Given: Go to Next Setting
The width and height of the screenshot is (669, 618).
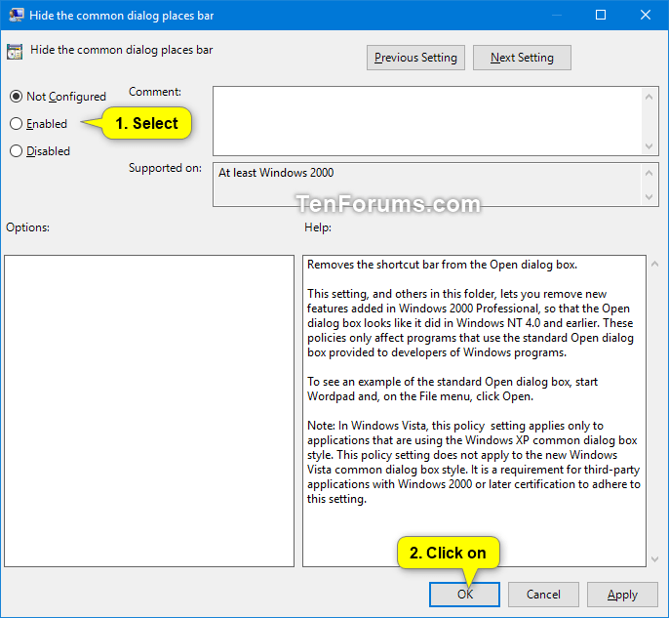Looking at the screenshot, I should tap(522, 58).
